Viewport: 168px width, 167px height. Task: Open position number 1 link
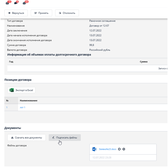[7, 107]
